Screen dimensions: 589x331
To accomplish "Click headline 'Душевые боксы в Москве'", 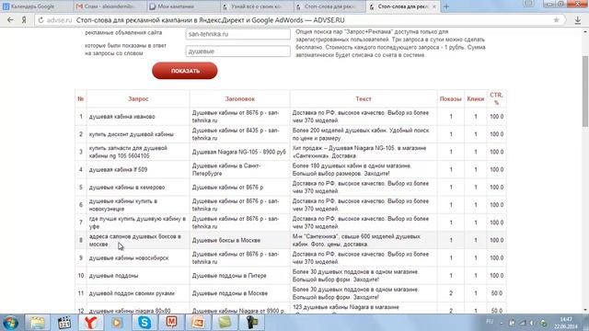I will 226,240.
